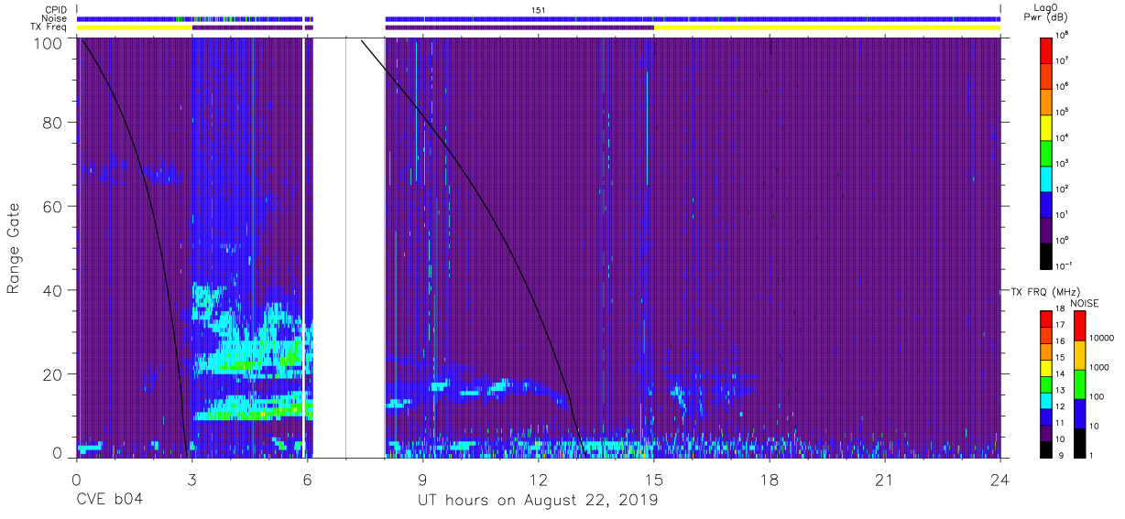
Task: Click x-axis tick label '3'
Action: tap(191, 479)
